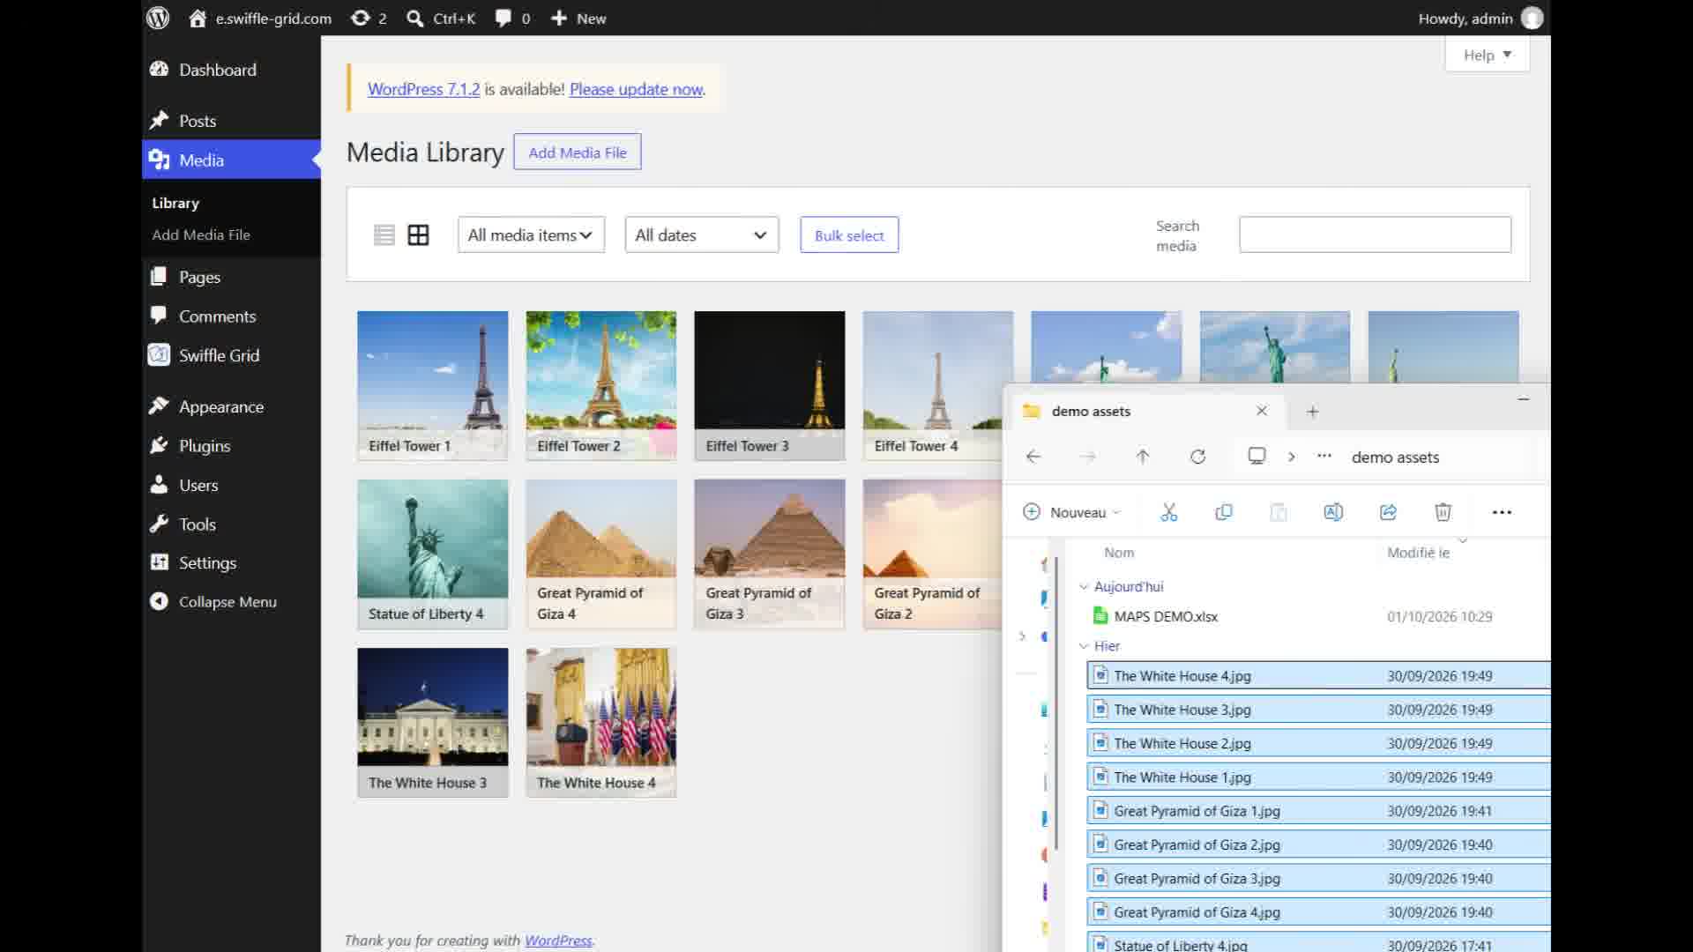Click the Bulk select button
The width and height of the screenshot is (1693, 952).
[x=849, y=235]
